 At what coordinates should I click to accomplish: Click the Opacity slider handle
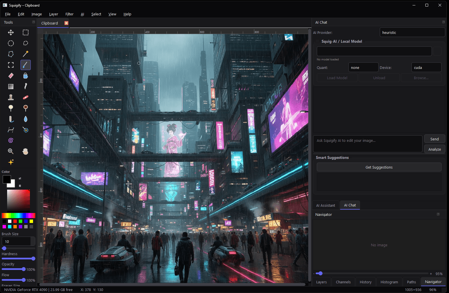click(x=24, y=269)
